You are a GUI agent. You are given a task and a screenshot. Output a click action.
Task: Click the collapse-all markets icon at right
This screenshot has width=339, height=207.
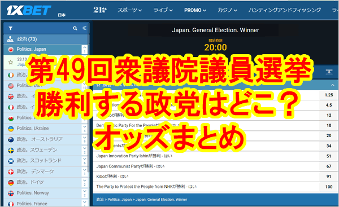point(329,72)
